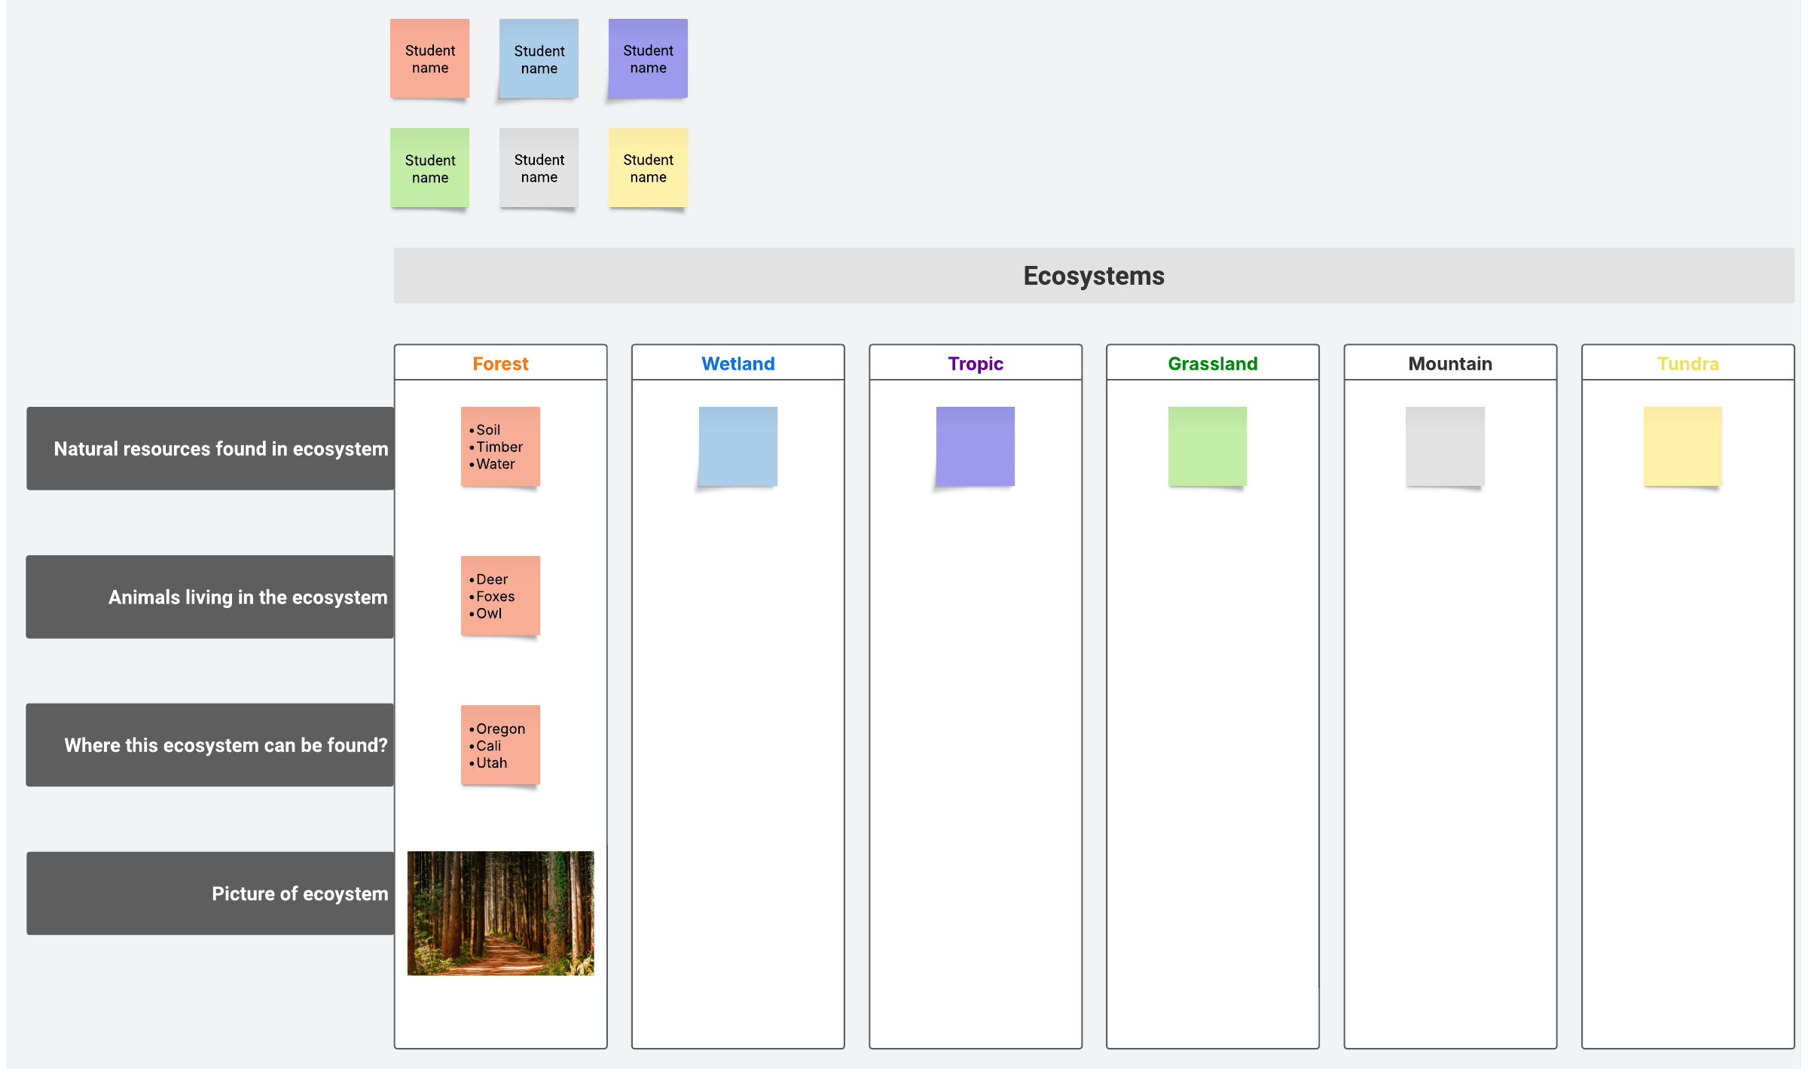
Task: Select the orange Student name sticky note
Action: click(429, 59)
